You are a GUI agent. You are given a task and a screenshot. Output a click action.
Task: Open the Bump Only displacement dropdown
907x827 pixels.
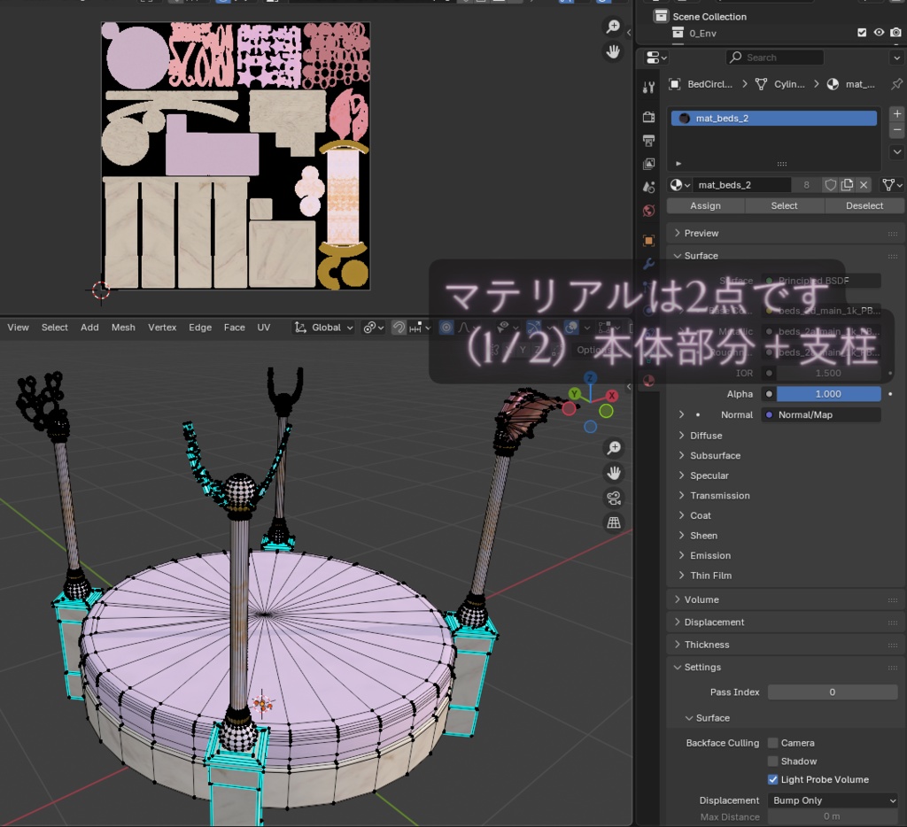831,800
